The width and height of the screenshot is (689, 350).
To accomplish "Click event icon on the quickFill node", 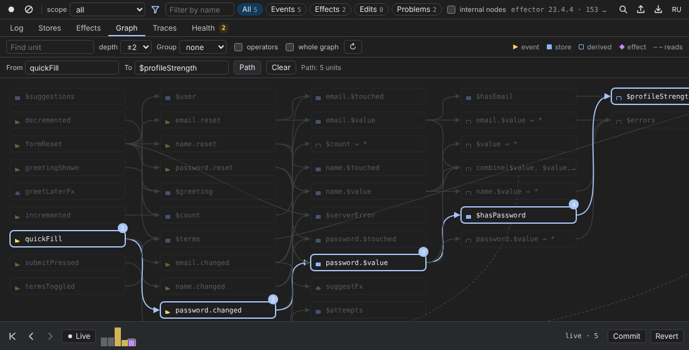I will click(x=18, y=240).
